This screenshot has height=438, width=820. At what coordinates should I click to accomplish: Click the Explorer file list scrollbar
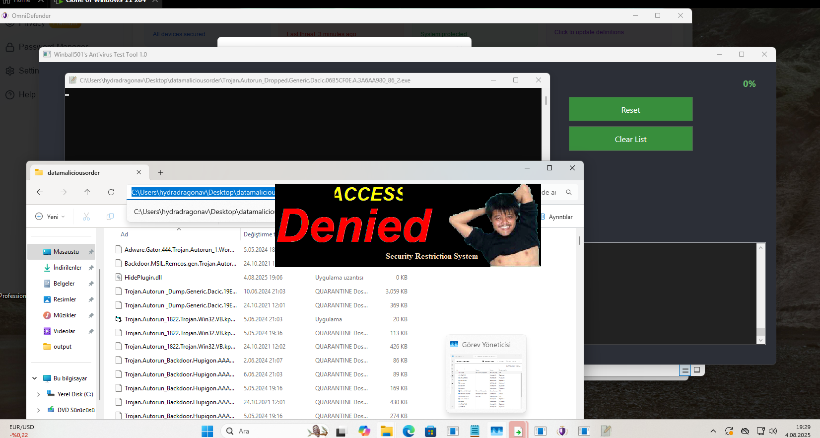[x=579, y=240]
